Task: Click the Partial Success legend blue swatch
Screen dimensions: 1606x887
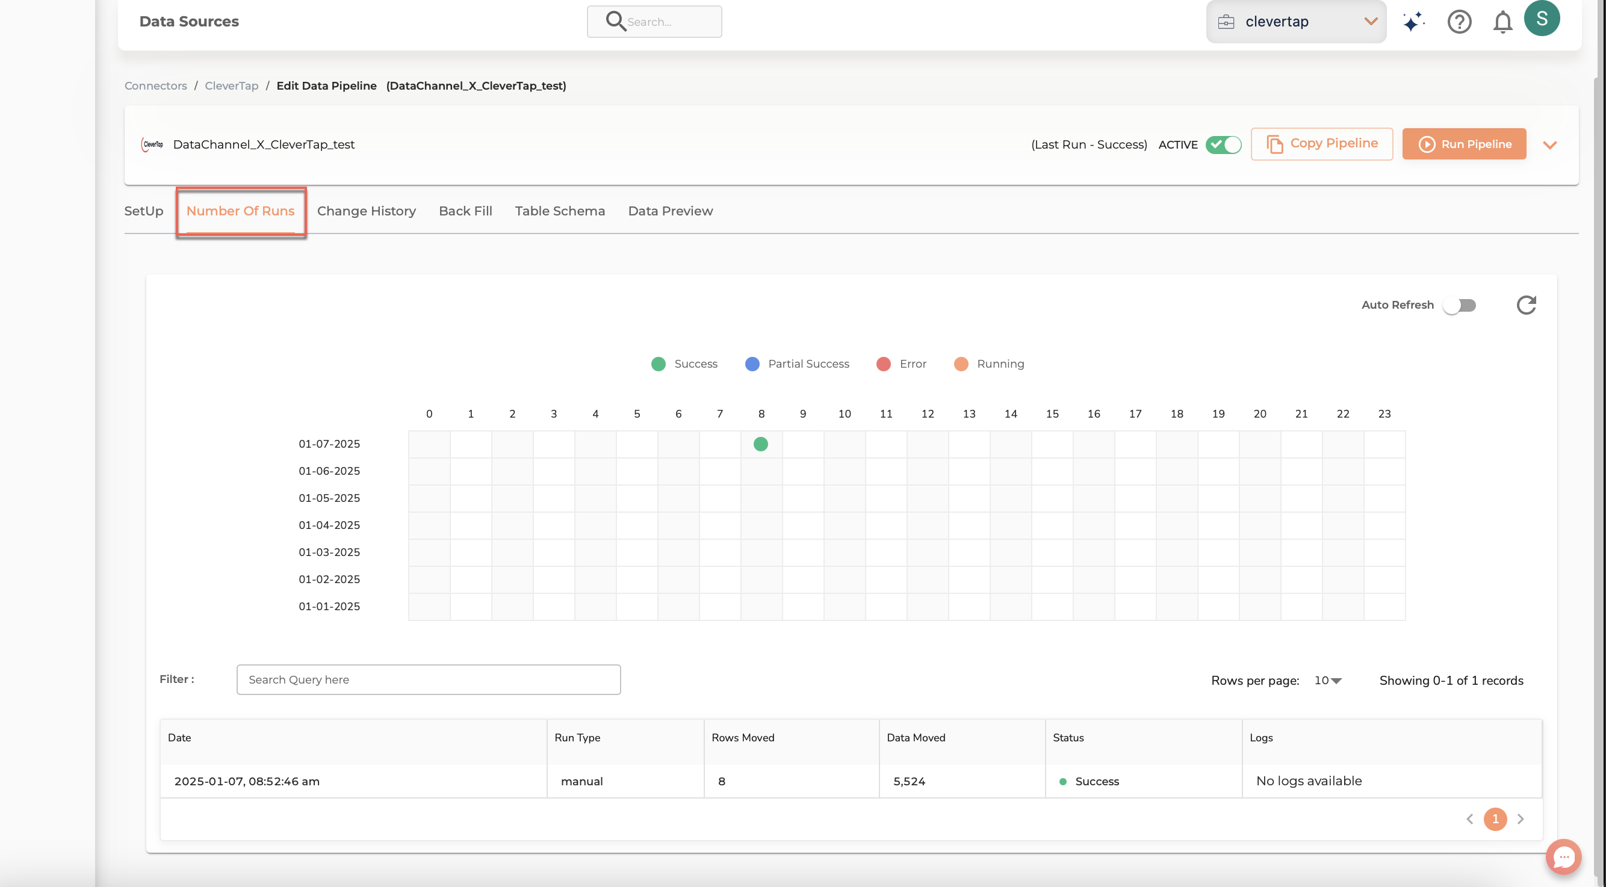Action: click(x=752, y=363)
